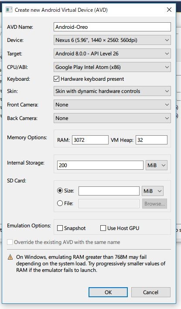Change the Internal Storage MiB unit dropdown
Image resolution: width=181 pixels, height=309 pixels.
[x=157, y=165]
